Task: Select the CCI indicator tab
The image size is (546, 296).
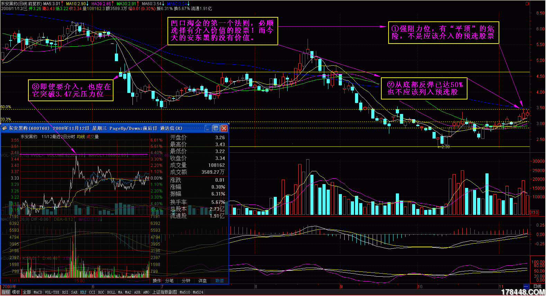Action: click(x=92, y=292)
